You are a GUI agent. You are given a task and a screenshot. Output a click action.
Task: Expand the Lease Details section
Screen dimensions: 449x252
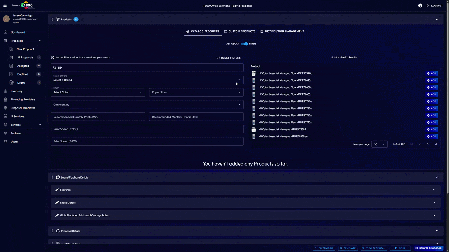tap(246, 202)
